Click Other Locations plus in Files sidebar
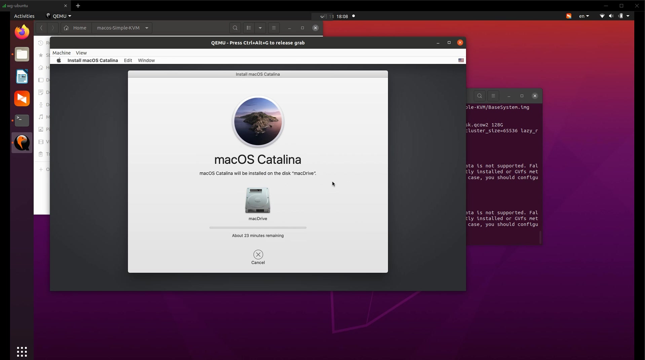The height and width of the screenshot is (360, 645). pyautogui.click(x=41, y=169)
